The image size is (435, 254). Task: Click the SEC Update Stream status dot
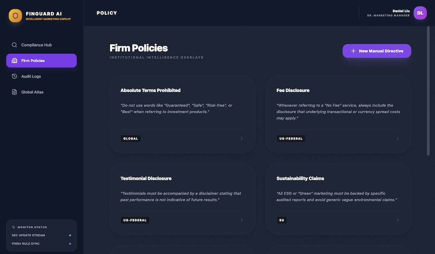70,235
